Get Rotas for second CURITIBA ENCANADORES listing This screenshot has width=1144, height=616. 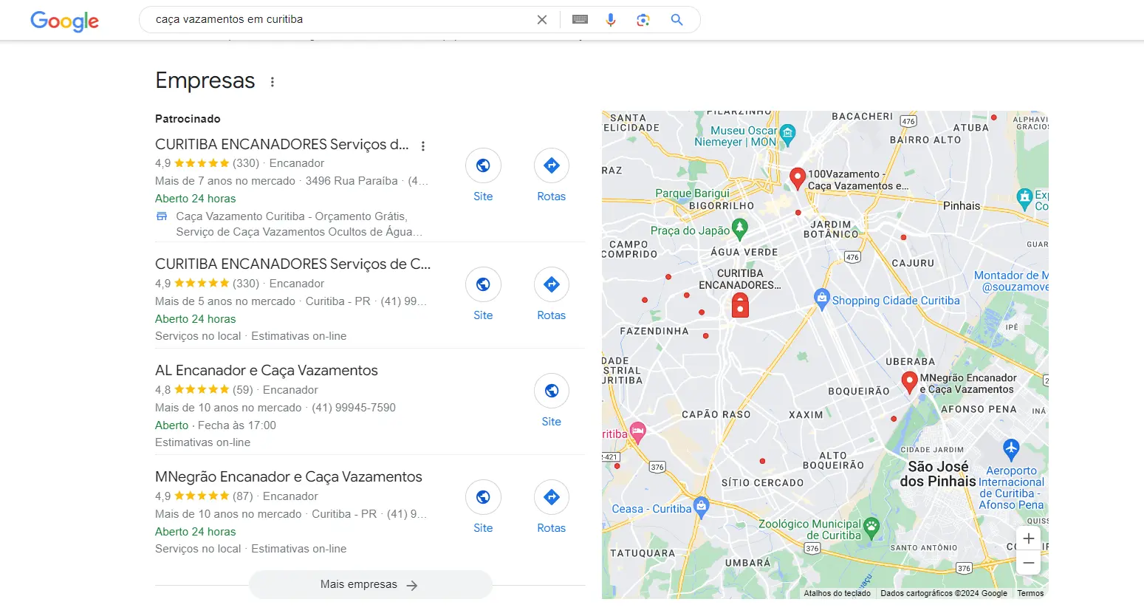pos(552,284)
